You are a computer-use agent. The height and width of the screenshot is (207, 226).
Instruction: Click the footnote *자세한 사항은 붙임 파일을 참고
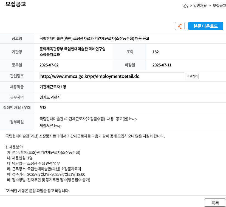tap(38, 191)
